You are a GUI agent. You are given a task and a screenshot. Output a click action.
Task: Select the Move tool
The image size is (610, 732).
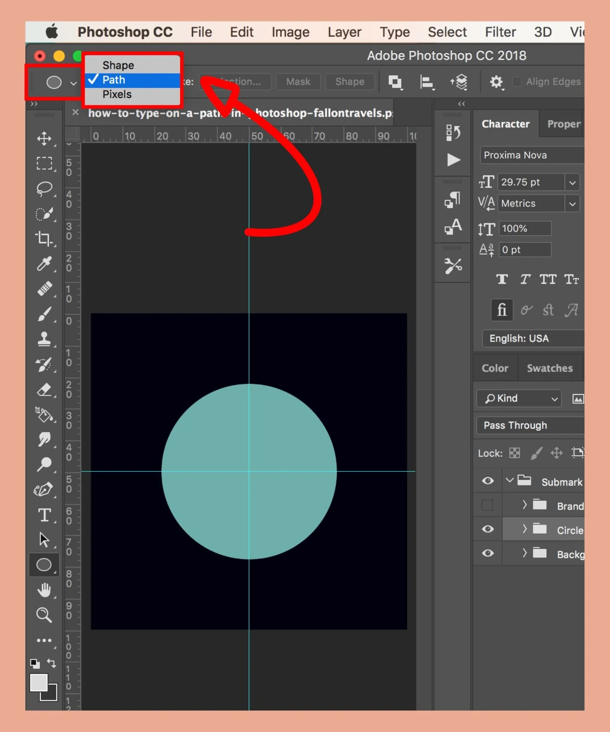44,139
